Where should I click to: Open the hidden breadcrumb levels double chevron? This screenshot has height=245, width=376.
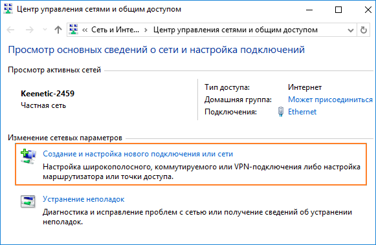(85, 30)
